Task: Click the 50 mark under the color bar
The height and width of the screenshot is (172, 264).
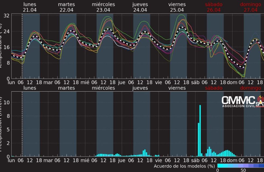Action: [243, 170]
